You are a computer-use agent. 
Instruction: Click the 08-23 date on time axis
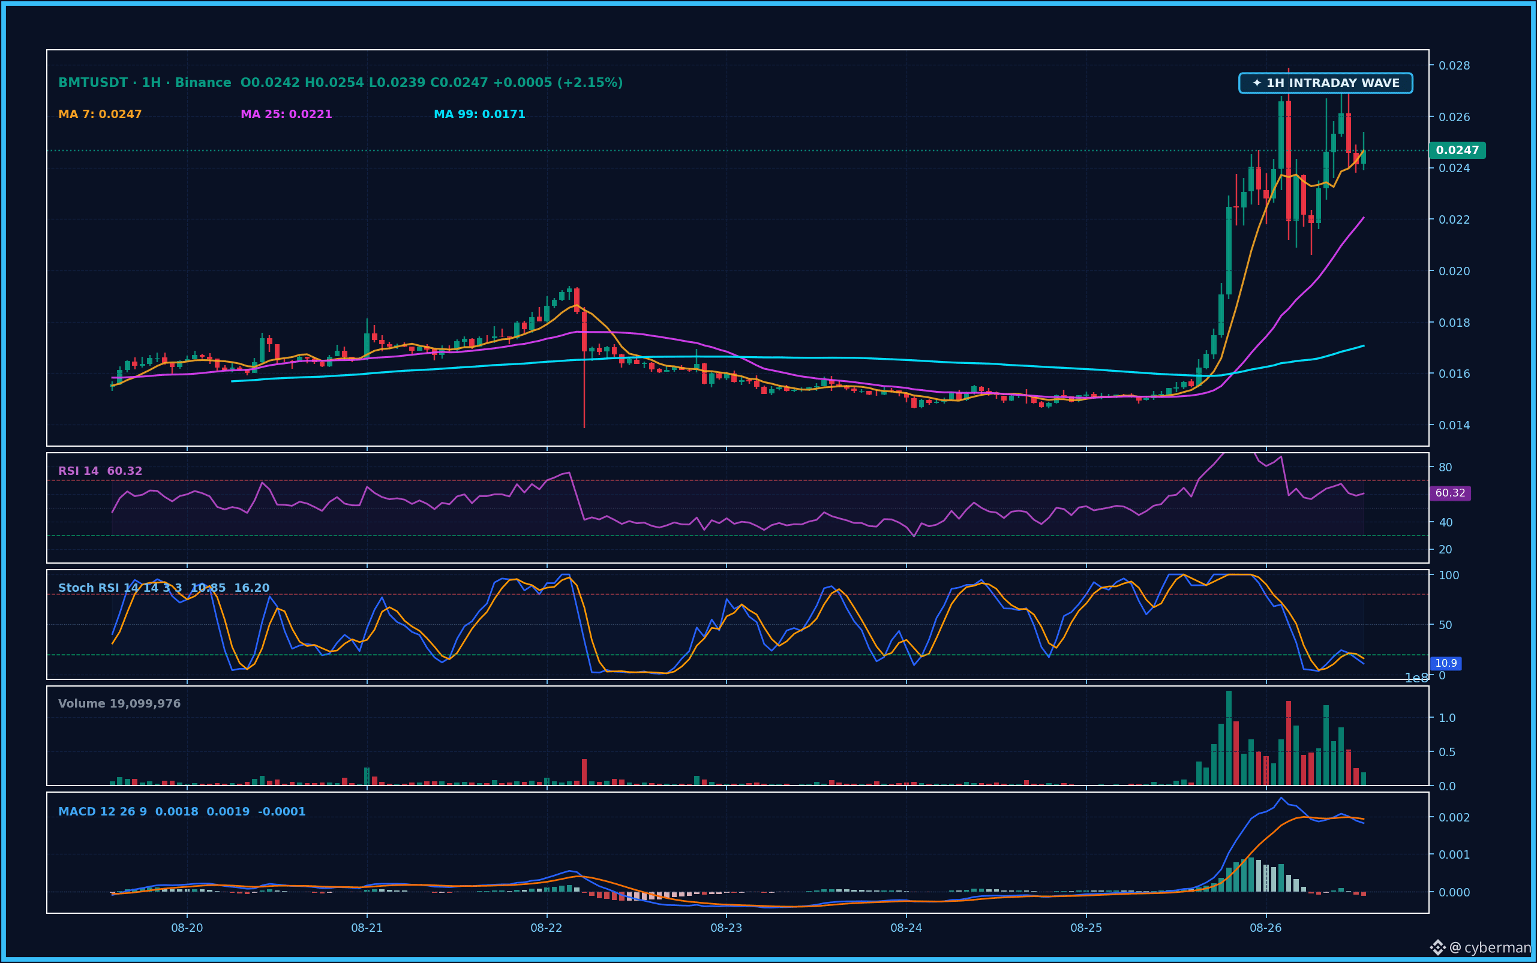[x=727, y=928]
